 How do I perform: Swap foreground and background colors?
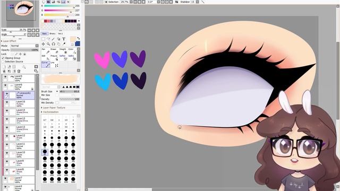pos(78,38)
